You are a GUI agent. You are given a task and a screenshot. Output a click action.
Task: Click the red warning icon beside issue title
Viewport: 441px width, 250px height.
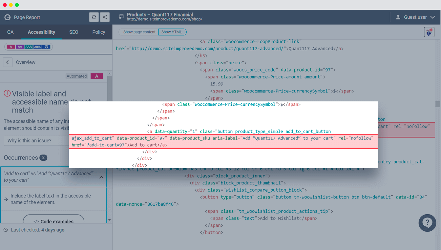pos(7,94)
